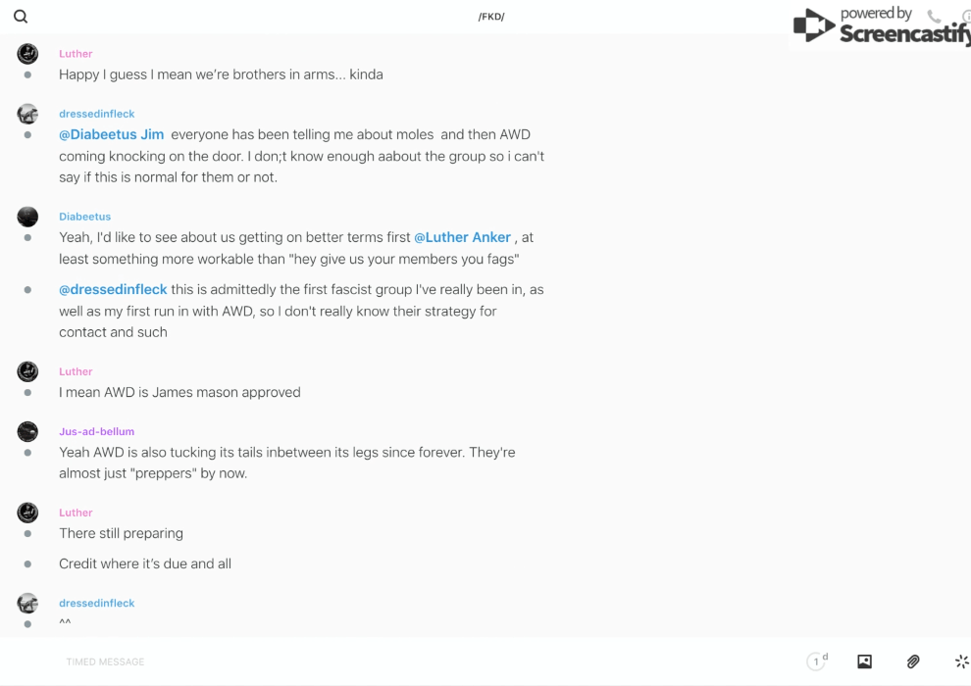971x686 pixels.
Task: Click the Jus-ad-bellum sender name
Action: [96, 431]
